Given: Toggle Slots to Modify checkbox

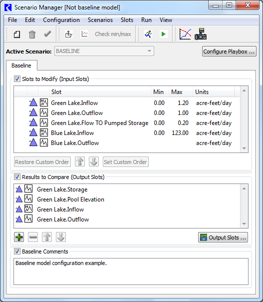Looking at the screenshot, I should (17, 79).
